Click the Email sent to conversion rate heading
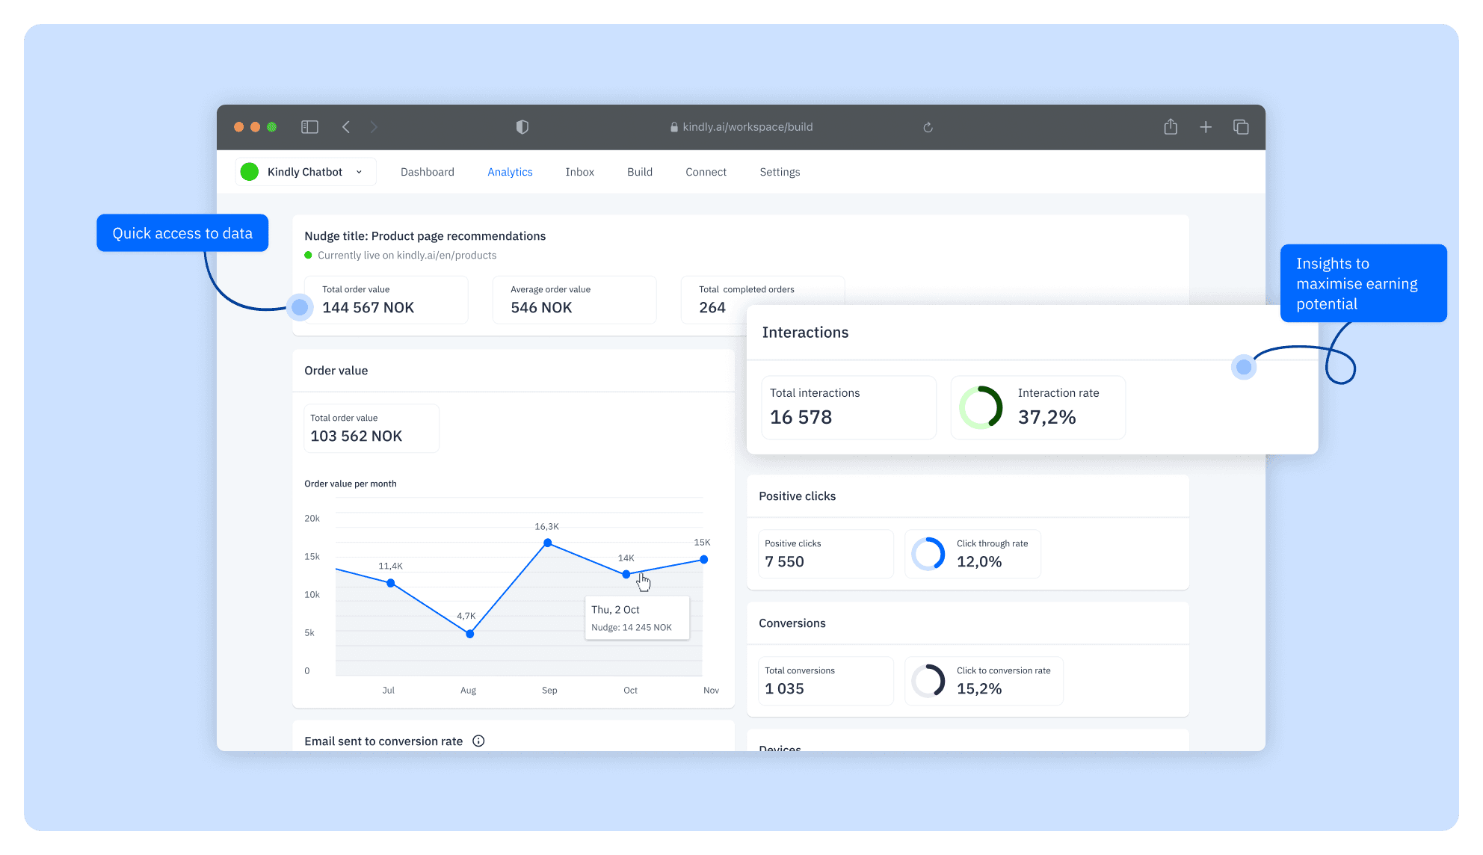The width and height of the screenshot is (1483, 855). [383, 741]
